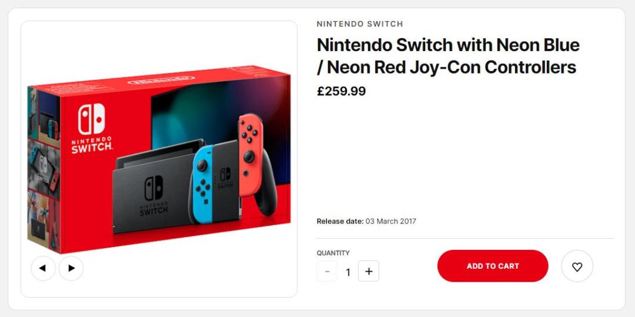Viewport: 635px width, 317px height.
Task: Click the product title heading
Action: pyautogui.click(x=448, y=56)
